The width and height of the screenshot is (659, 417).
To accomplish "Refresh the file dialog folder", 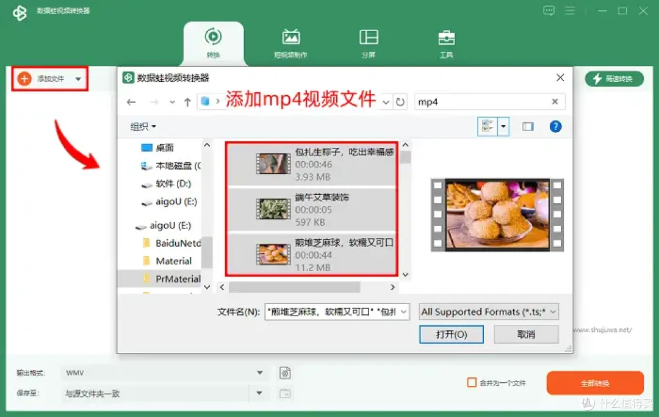I will point(400,102).
